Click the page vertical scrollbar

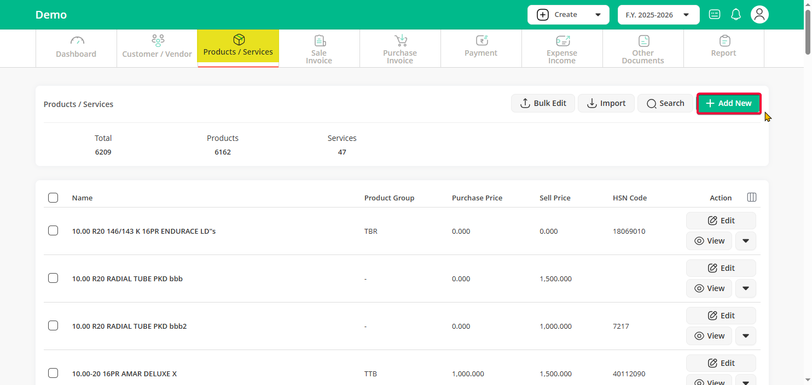click(x=808, y=164)
